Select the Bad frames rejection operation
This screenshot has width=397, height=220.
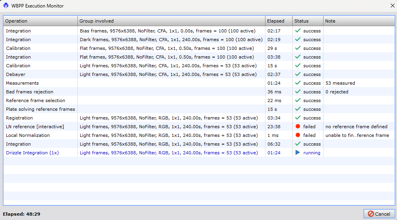click(x=30, y=92)
